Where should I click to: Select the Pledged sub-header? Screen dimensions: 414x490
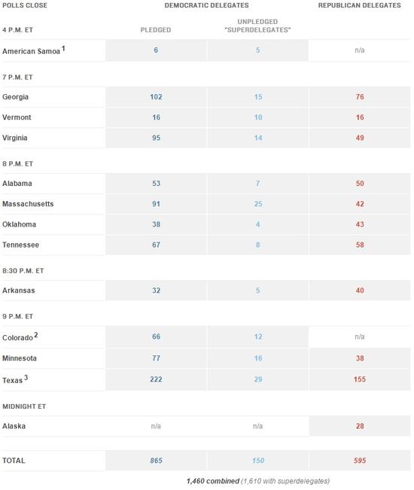pos(156,30)
